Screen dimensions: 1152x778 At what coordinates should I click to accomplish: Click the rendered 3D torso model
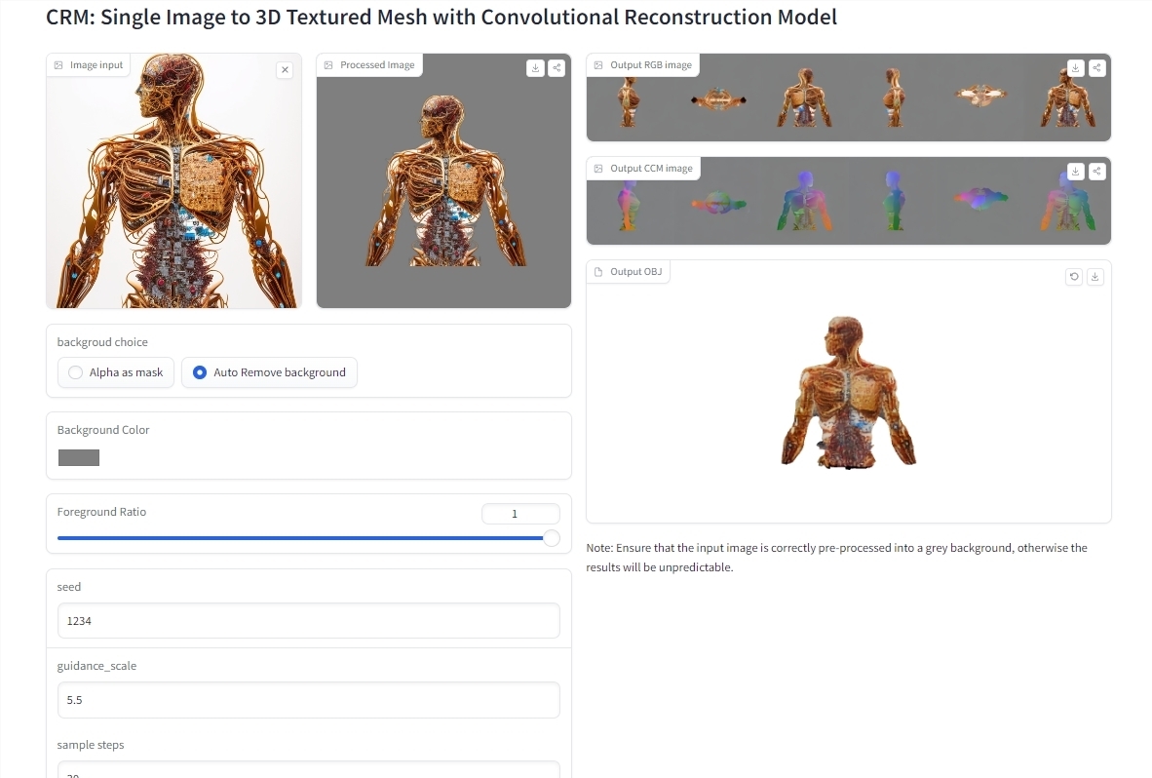pos(849,392)
